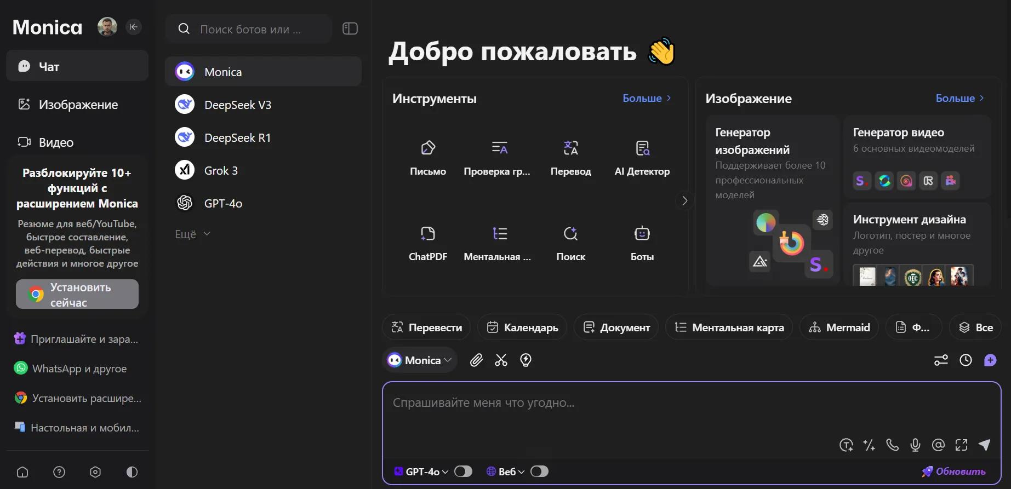Open Больше in Инструменты section
Viewport: 1011px width, 489px height.
pyautogui.click(x=647, y=98)
